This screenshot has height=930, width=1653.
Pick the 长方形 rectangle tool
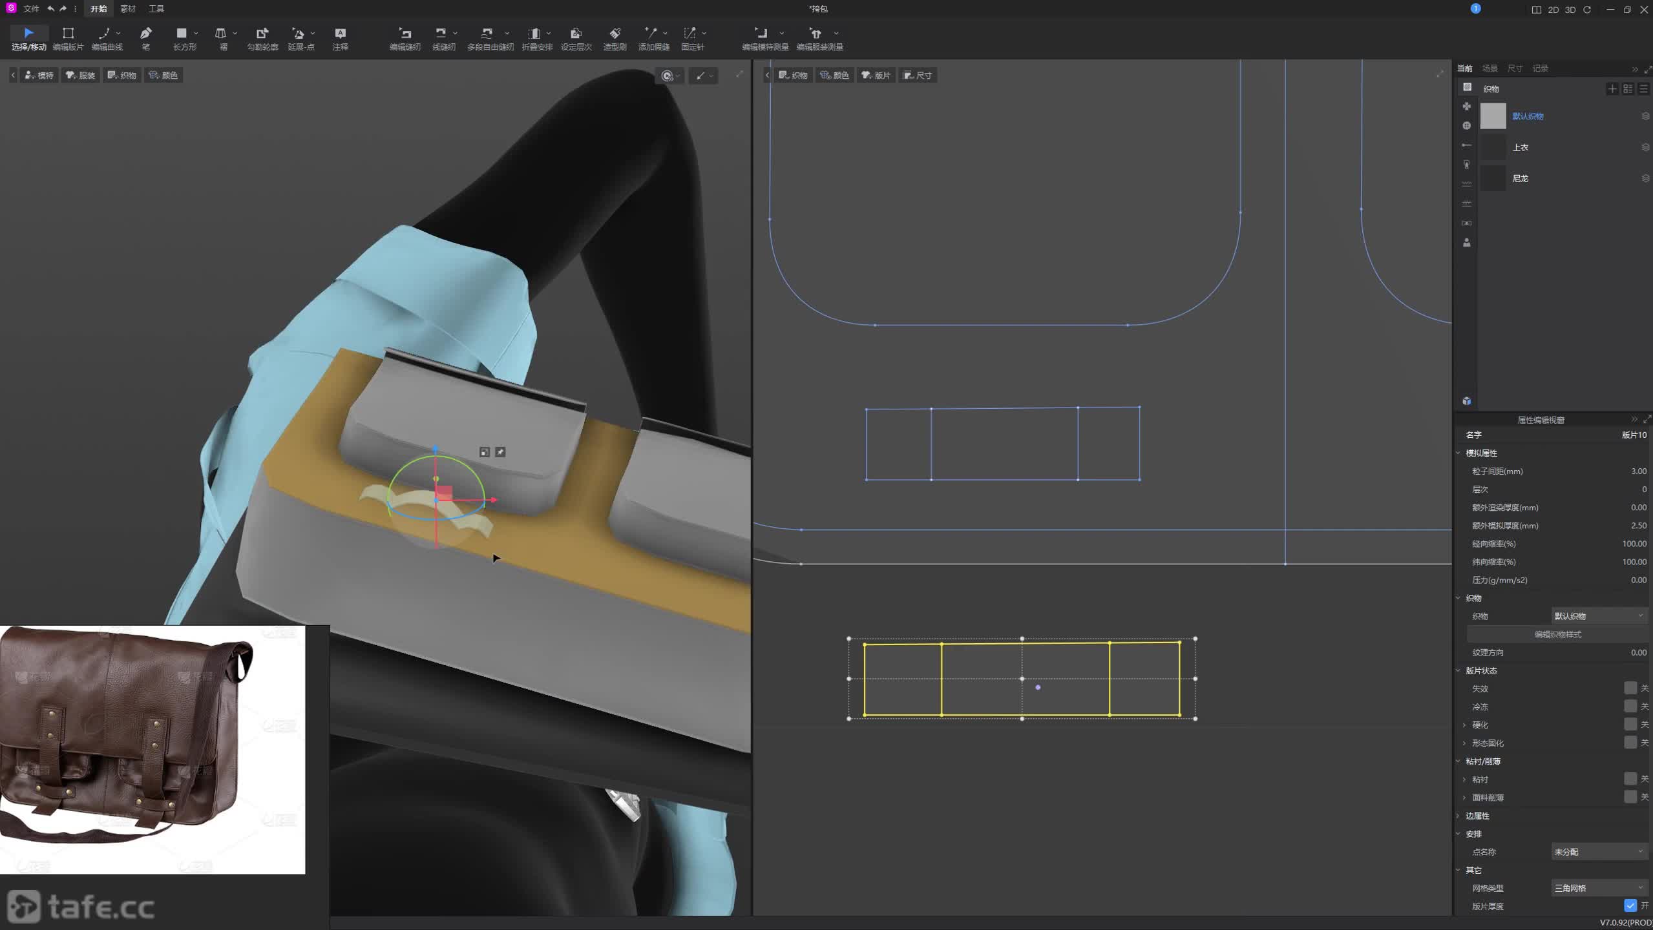pyautogui.click(x=184, y=38)
